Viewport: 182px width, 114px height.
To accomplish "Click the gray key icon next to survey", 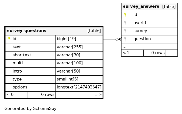I will point(125,31).
